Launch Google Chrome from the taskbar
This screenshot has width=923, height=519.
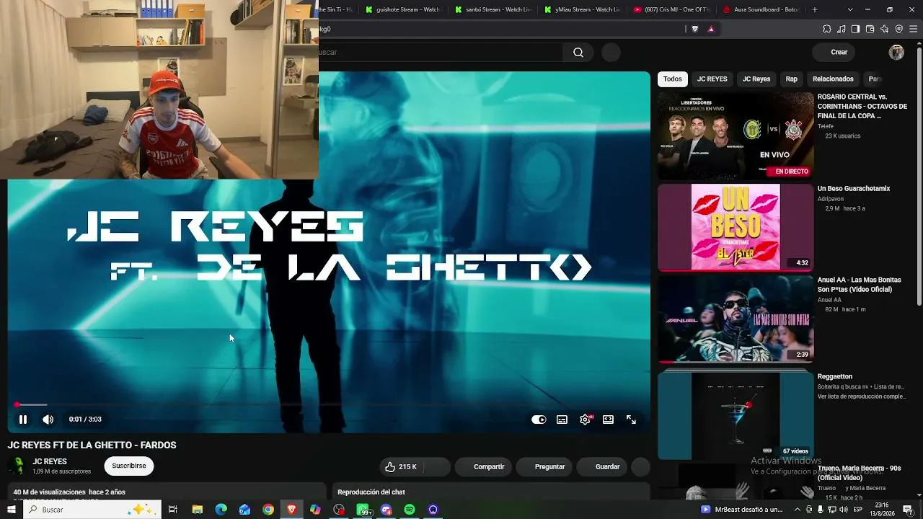point(268,510)
